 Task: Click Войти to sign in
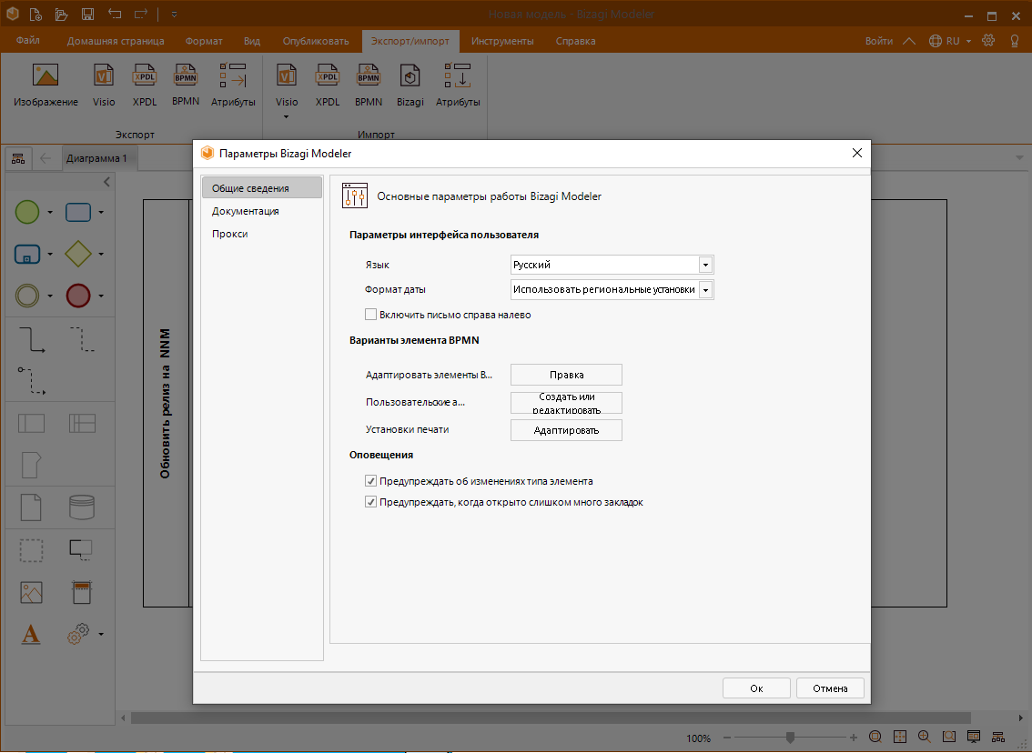click(x=878, y=41)
